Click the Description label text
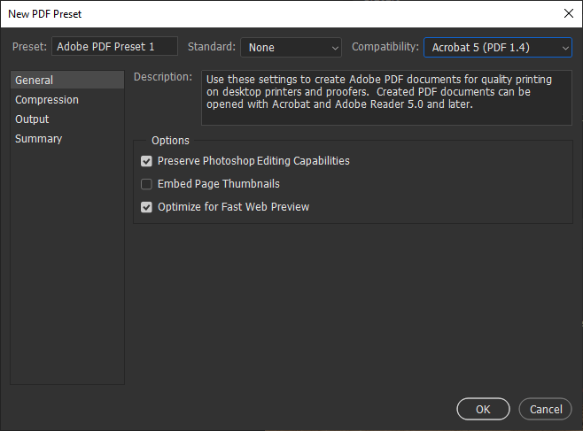 (x=163, y=77)
